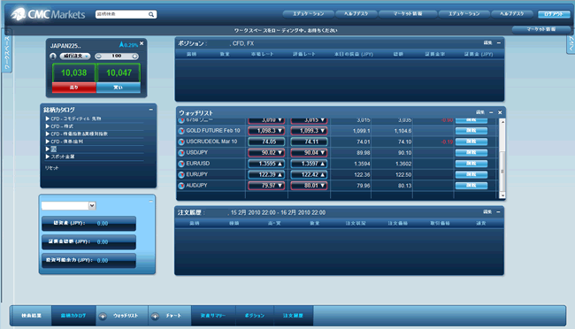The width and height of the screenshot is (575, 329).
Task: Click USCRUDEOIL buy quote 74.11
Action: click(309, 142)
